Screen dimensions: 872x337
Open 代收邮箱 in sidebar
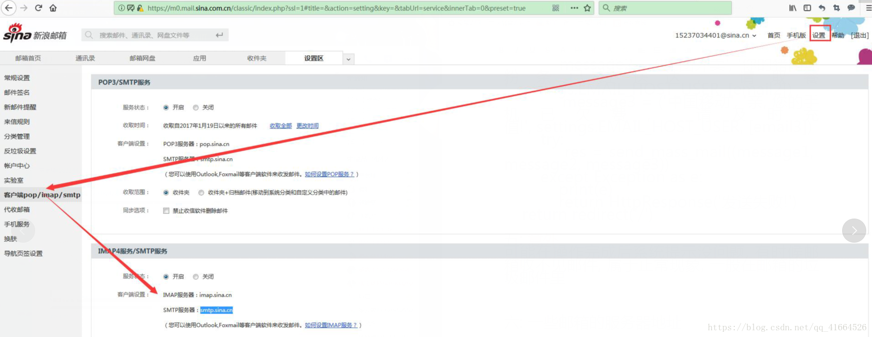pos(17,209)
